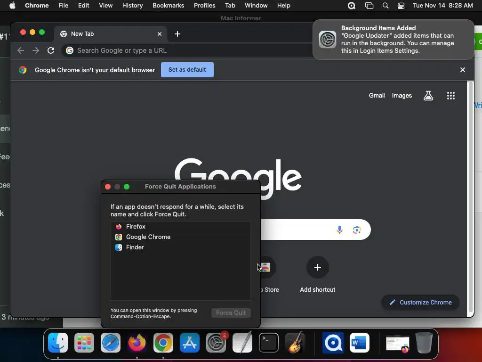Open the Trash in the Dock
The height and width of the screenshot is (362, 482).
point(424,343)
